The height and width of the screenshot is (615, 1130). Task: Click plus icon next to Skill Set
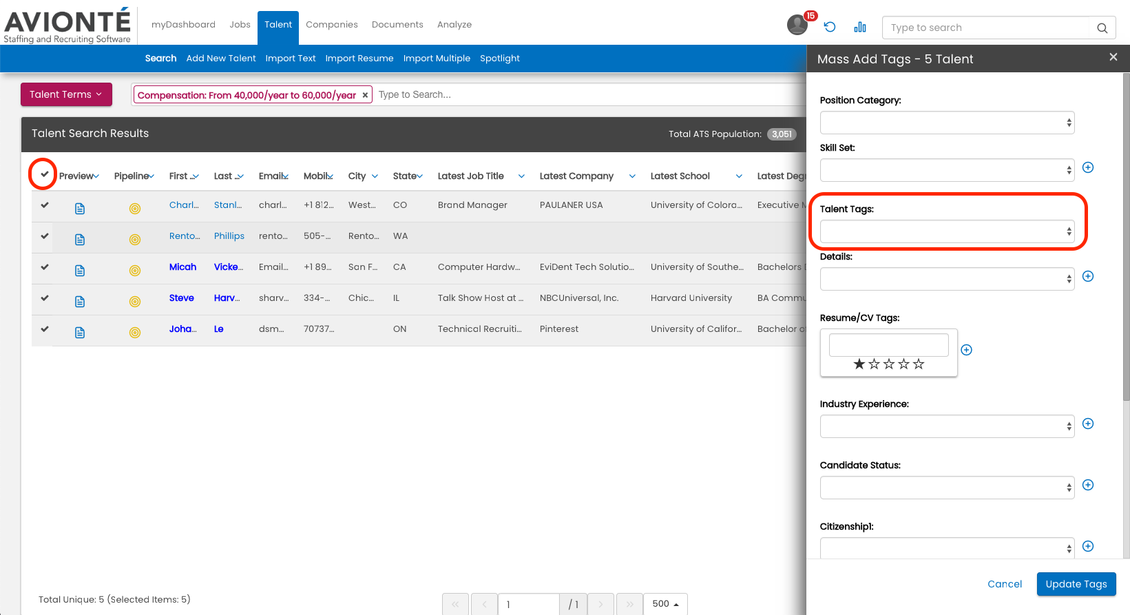tap(1088, 167)
